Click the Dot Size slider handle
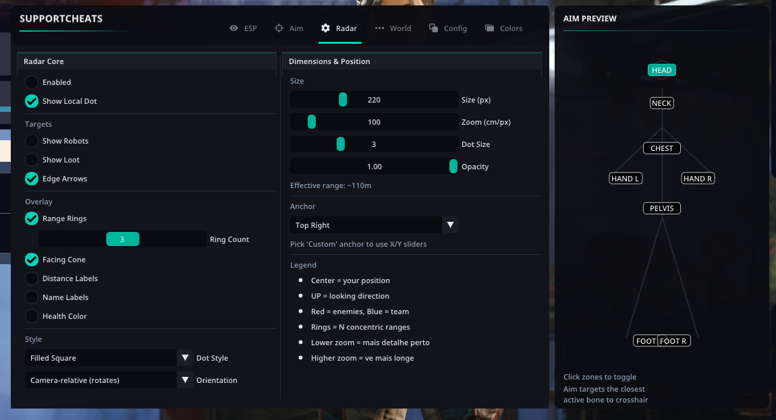Viewport: 776px width, 420px height. (341, 144)
